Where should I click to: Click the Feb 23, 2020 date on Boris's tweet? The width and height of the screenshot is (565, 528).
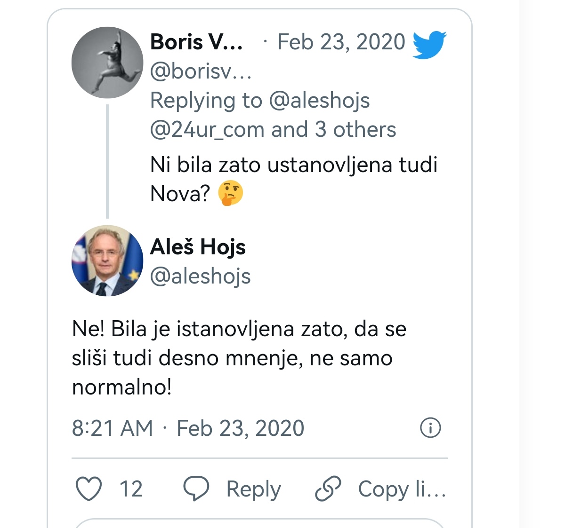(341, 42)
